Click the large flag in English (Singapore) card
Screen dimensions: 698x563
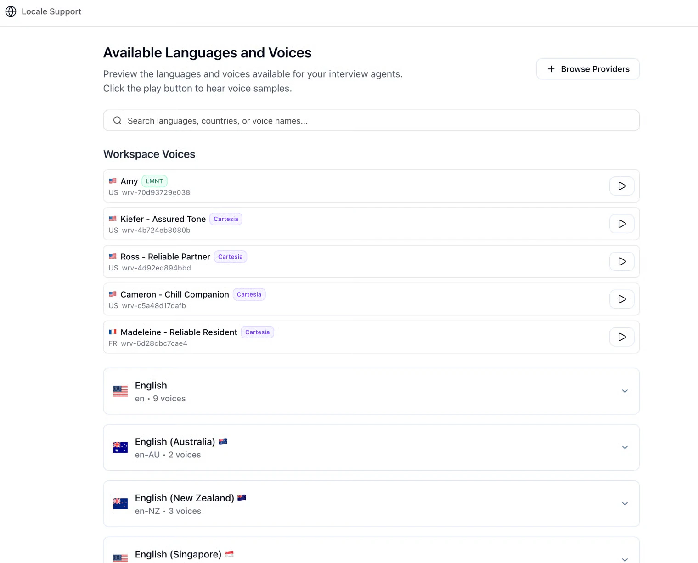[x=120, y=558]
